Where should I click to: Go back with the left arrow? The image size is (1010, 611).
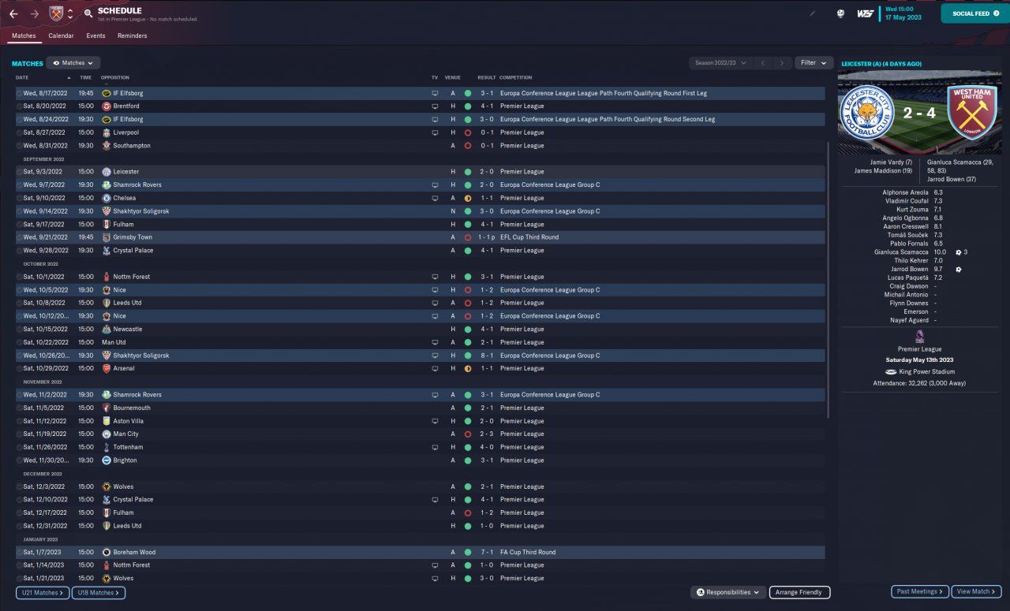(x=13, y=14)
